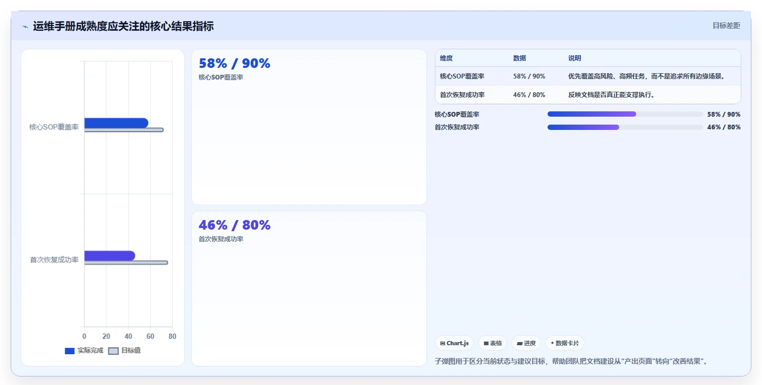Click the 目标差距 label in header
Viewport: 762px width, 385px height.
pyautogui.click(x=726, y=25)
